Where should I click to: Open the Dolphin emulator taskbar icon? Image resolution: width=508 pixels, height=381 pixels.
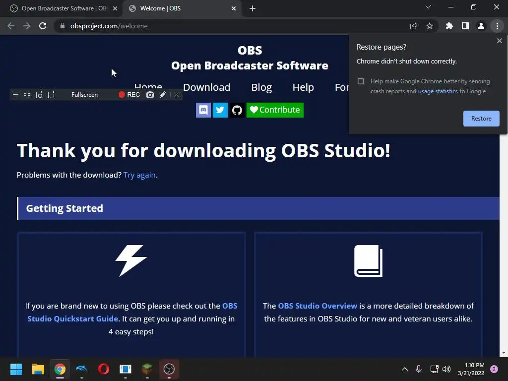(82, 369)
